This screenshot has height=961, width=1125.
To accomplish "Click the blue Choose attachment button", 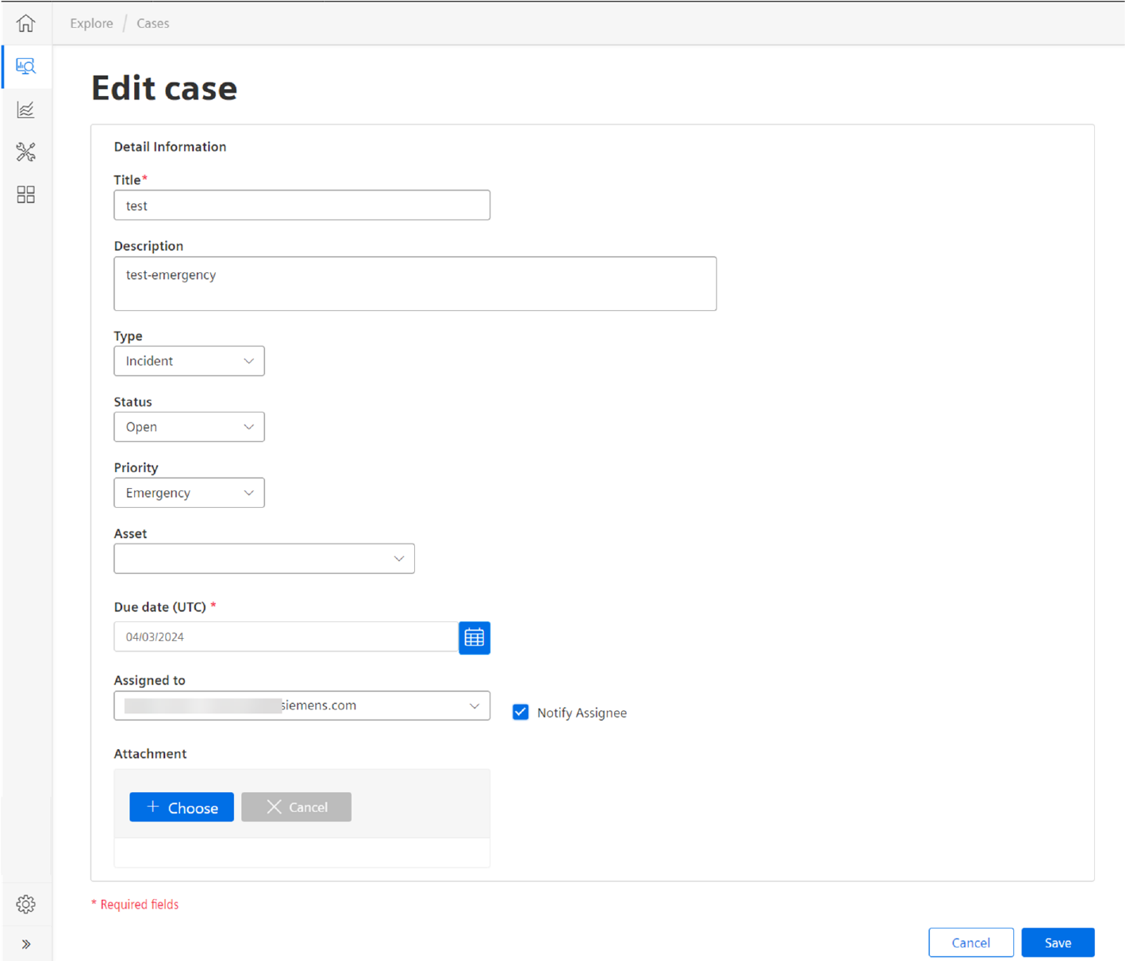I will (182, 807).
